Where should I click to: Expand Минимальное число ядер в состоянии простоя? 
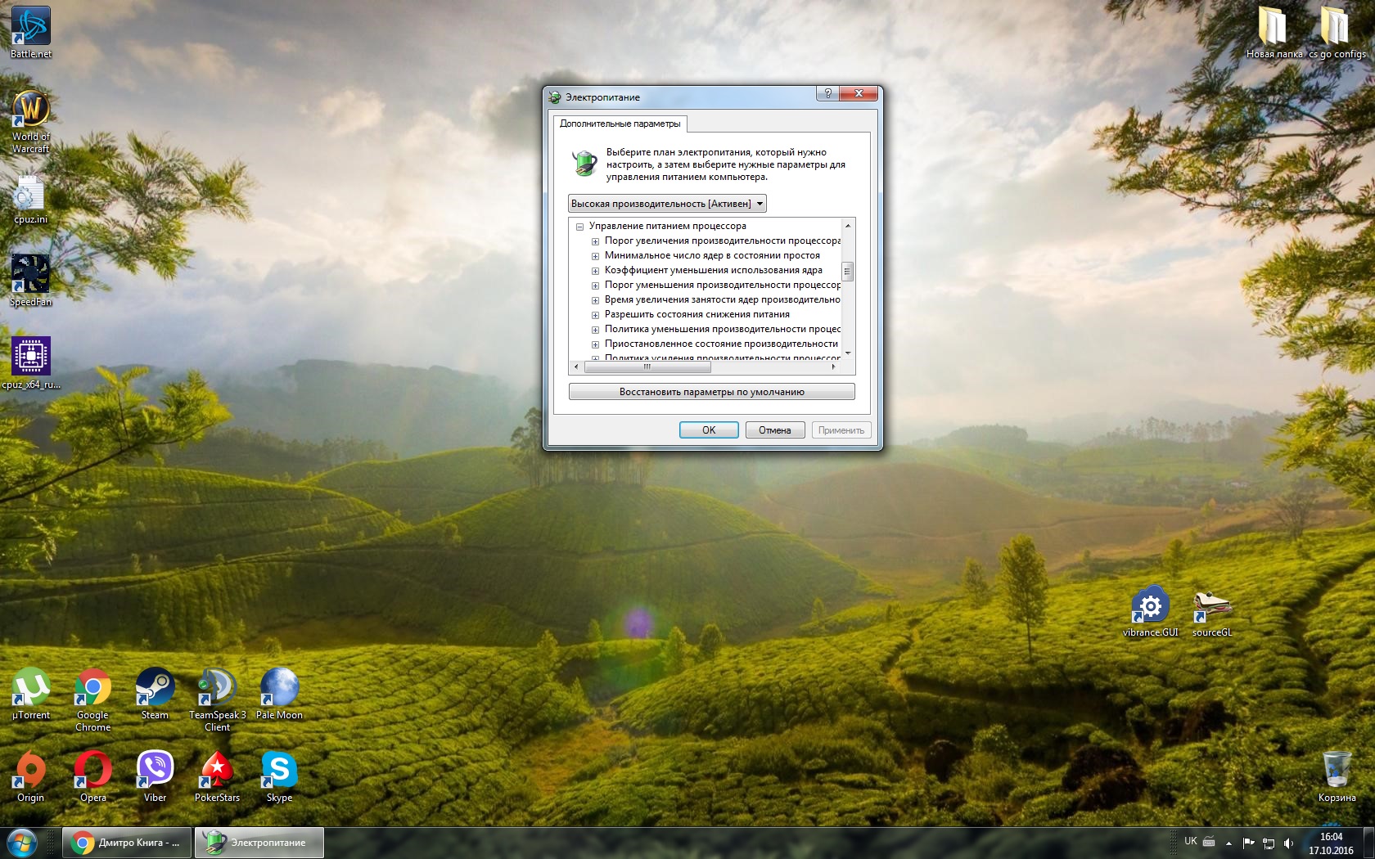pyautogui.click(x=596, y=256)
